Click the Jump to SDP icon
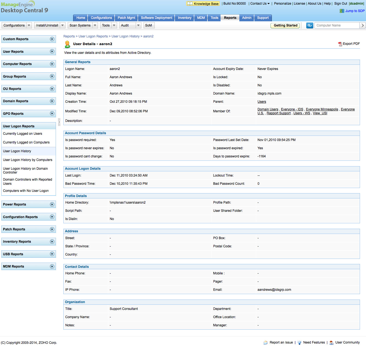This screenshot has width=366, height=349. point(342,11)
